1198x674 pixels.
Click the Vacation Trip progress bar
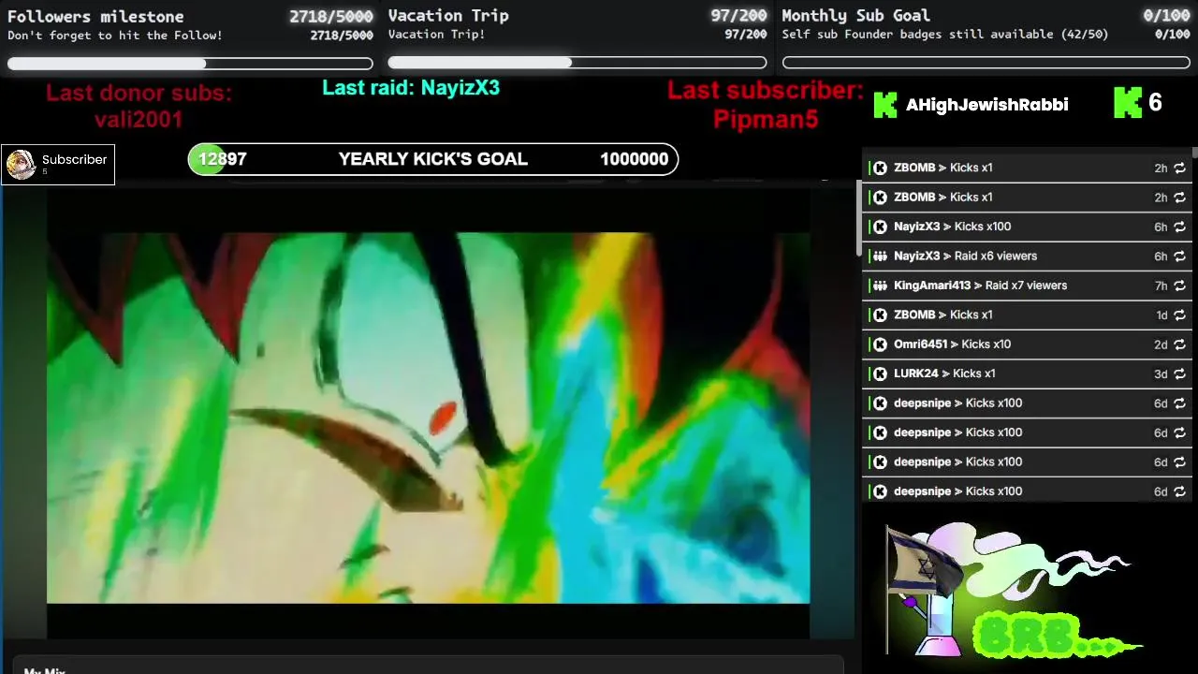(x=577, y=63)
